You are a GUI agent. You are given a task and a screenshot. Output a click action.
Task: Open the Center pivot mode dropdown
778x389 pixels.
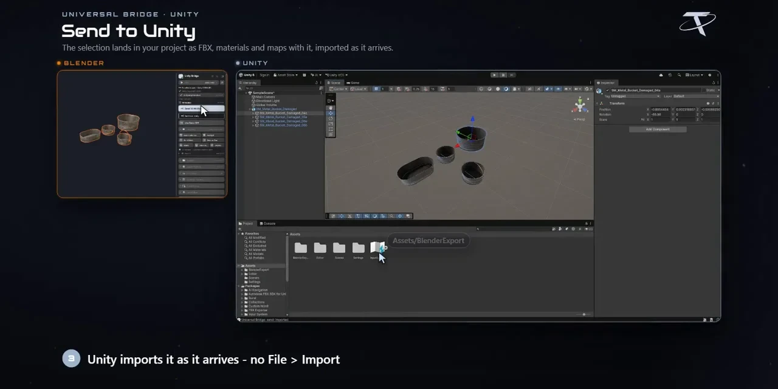click(339, 89)
